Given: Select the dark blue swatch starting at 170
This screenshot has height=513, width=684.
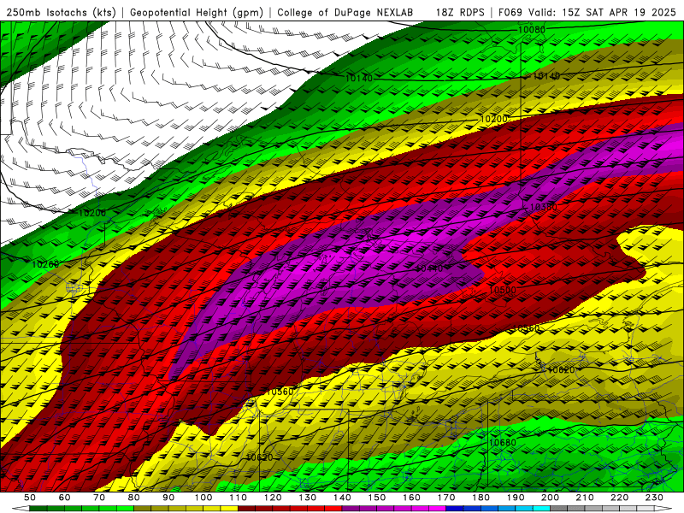Looking at the screenshot, I should pos(455,509).
